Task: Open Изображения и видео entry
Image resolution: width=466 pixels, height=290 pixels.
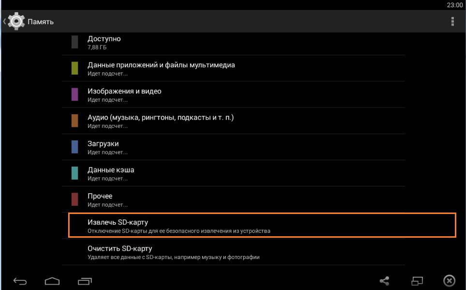Action: tap(233, 94)
